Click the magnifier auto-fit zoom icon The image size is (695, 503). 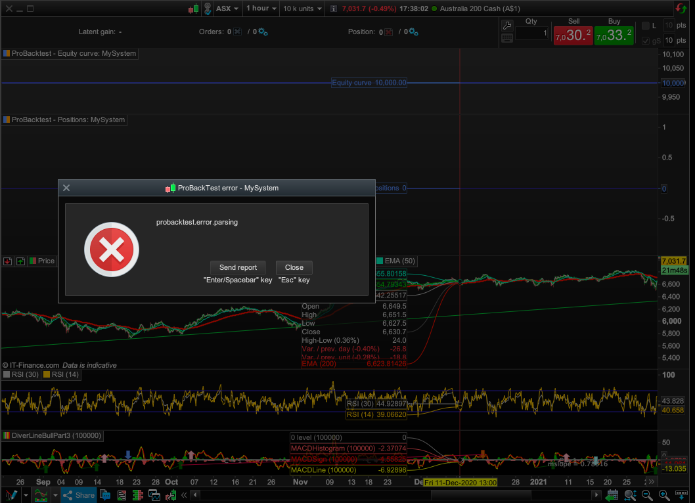[x=630, y=495]
